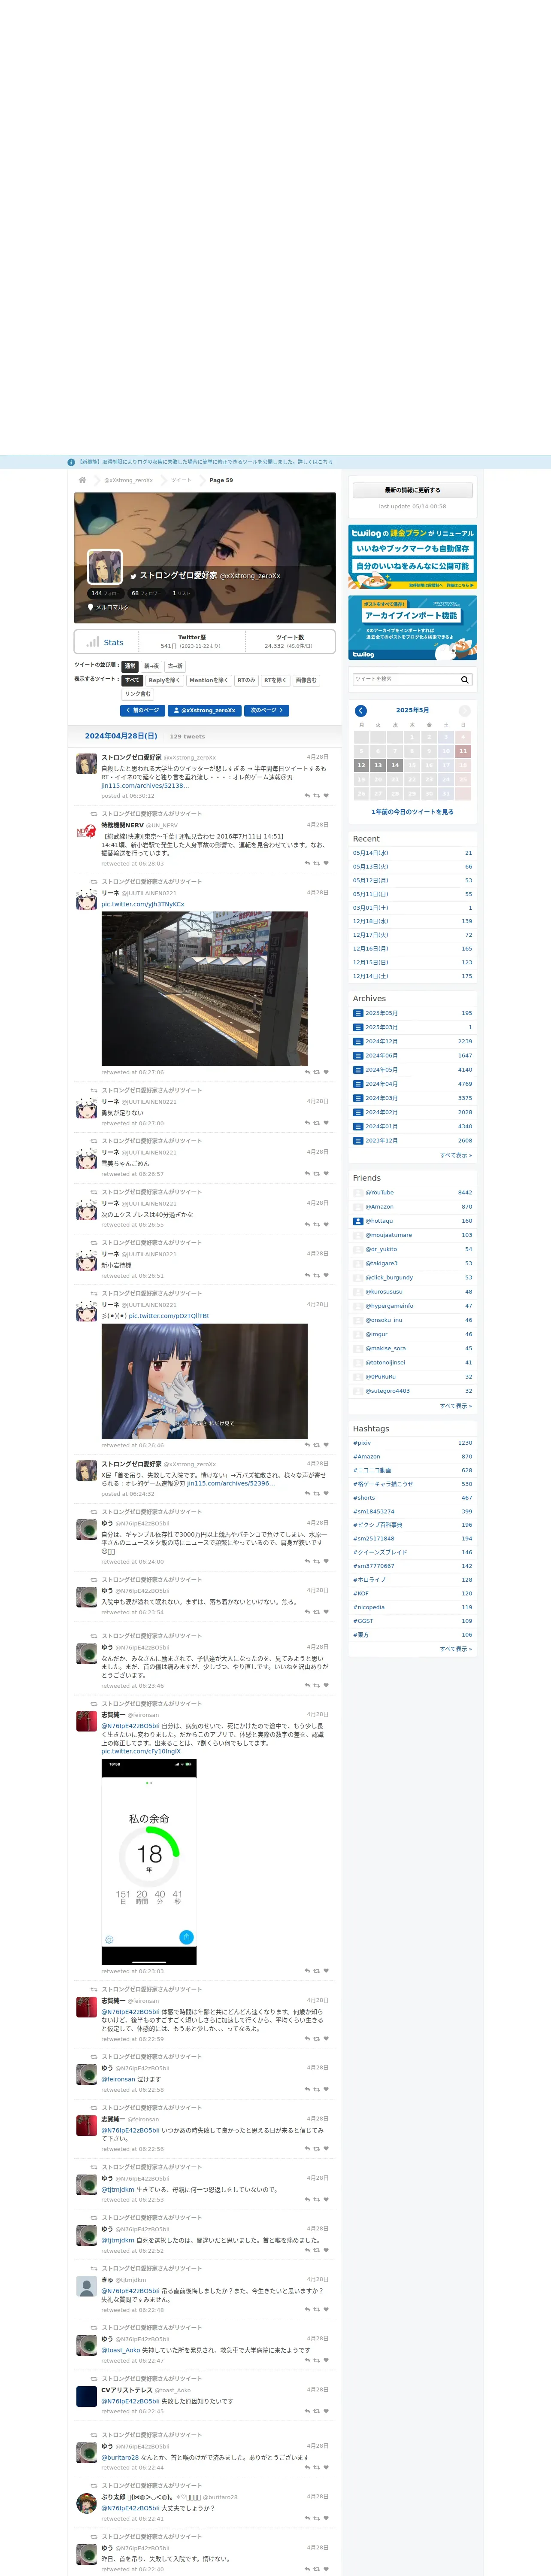Open @xXstrong_zeroXx breadcrumb item
Viewport: 551px width, 2576px height.
129,480
